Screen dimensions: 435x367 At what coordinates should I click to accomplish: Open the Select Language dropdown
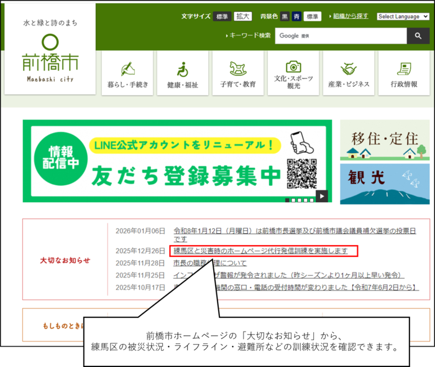[403, 17]
